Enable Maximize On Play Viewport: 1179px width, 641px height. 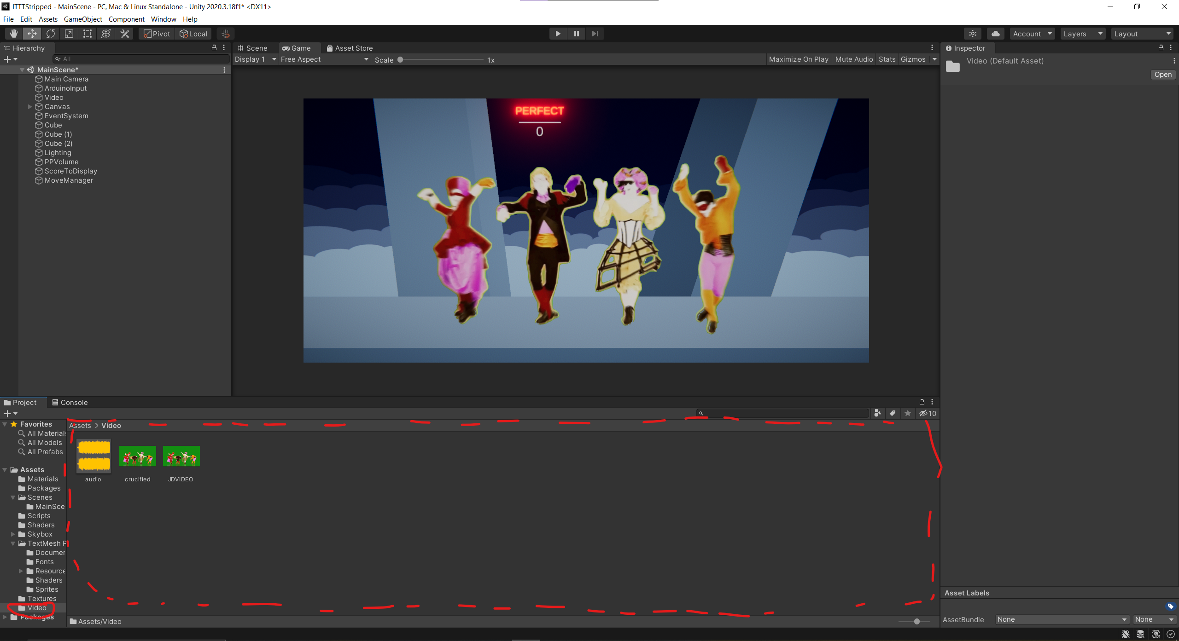click(x=799, y=59)
